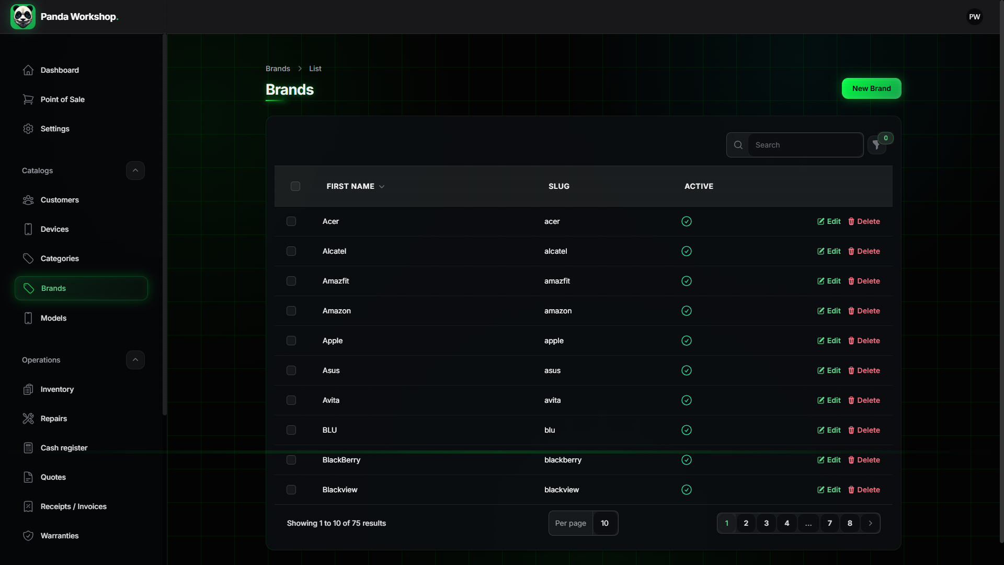
Task: Collapse the Operations sidebar group
Action: tap(135, 360)
